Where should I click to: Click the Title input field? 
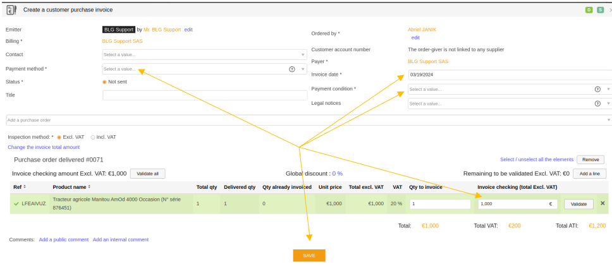click(x=204, y=95)
